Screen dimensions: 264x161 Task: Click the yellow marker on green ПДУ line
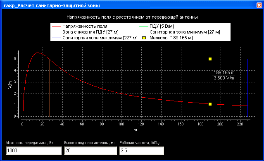tap(210, 59)
